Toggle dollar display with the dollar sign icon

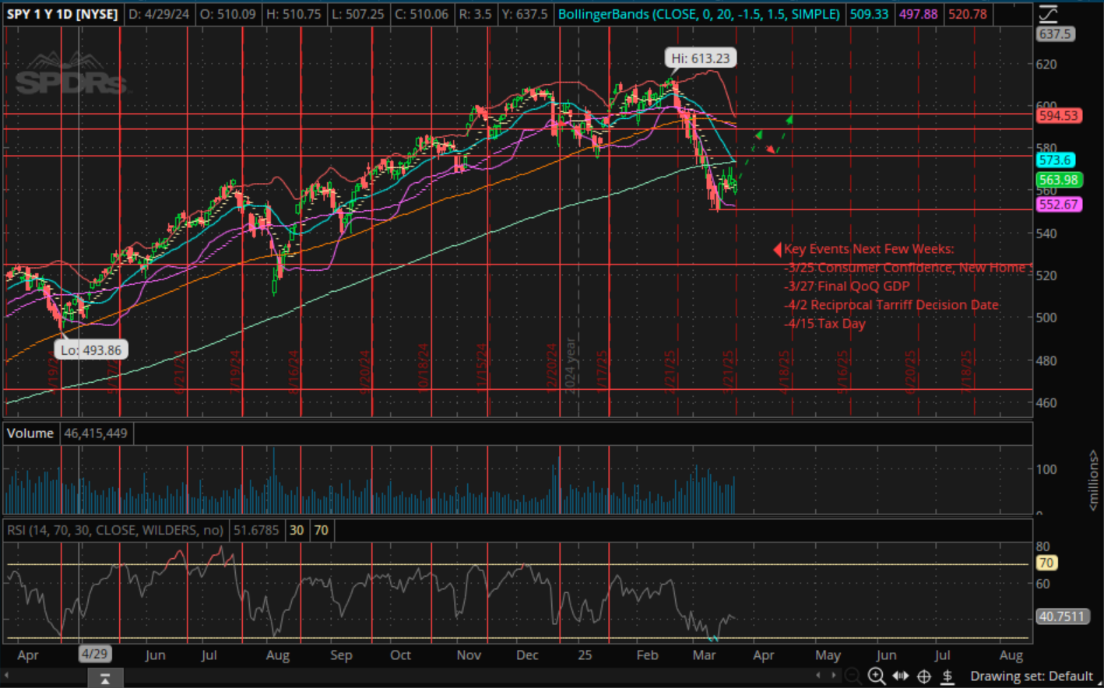point(948,676)
